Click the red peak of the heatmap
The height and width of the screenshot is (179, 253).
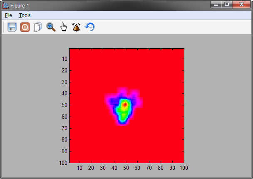(x=125, y=105)
